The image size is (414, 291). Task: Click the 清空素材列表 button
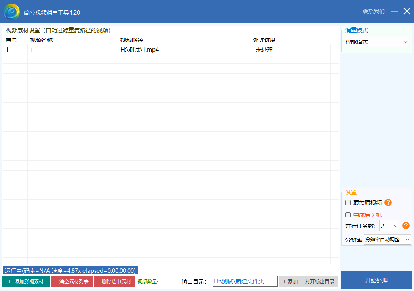tap(72, 281)
